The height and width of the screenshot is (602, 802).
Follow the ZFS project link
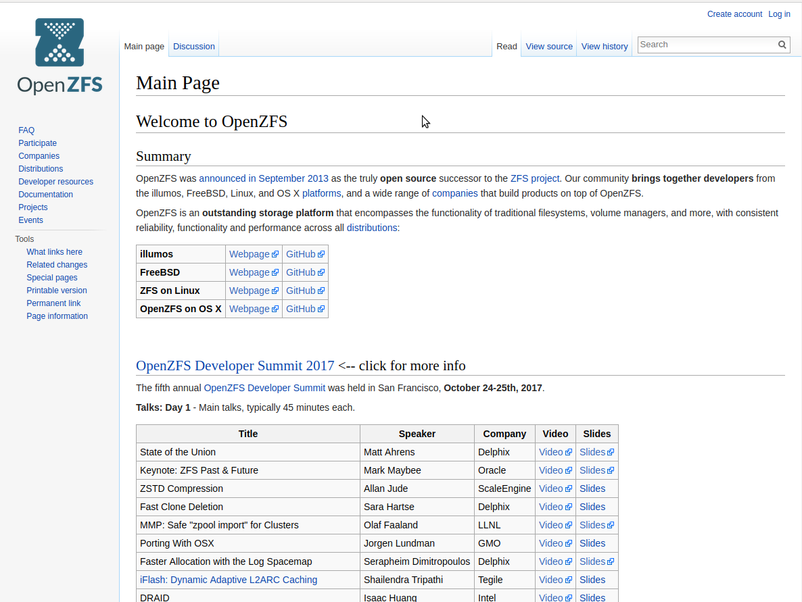534,178
